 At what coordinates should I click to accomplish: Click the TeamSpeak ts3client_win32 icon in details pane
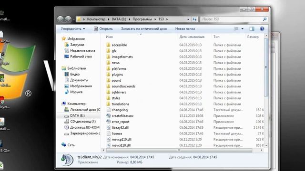tap(67, 160)
